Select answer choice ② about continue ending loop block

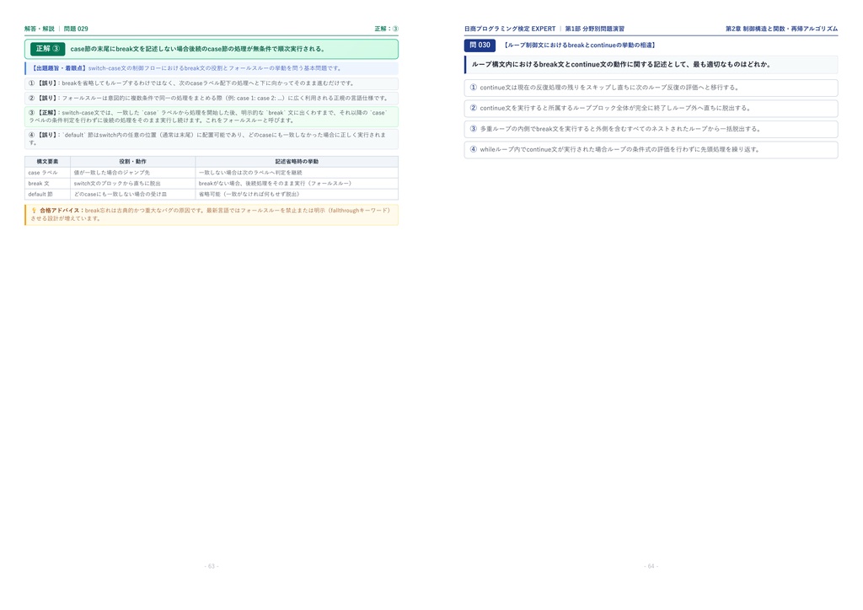(651, 109)
